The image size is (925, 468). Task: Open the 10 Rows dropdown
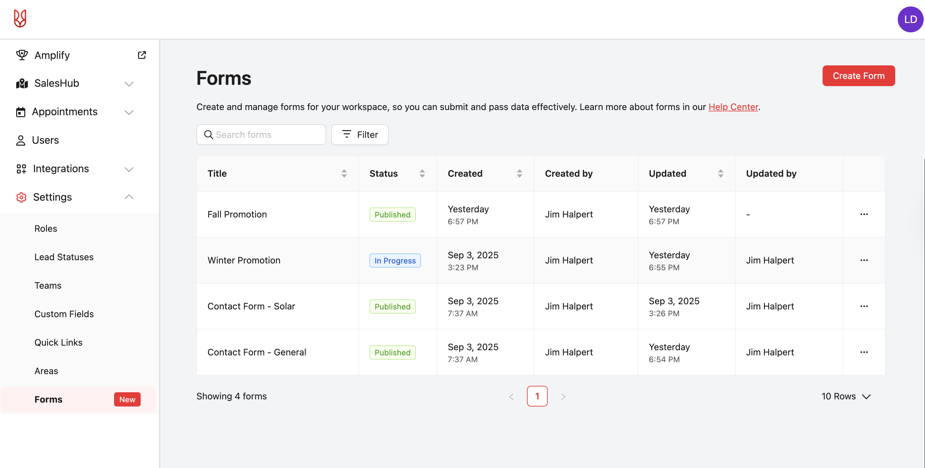[x=846, y=396]
